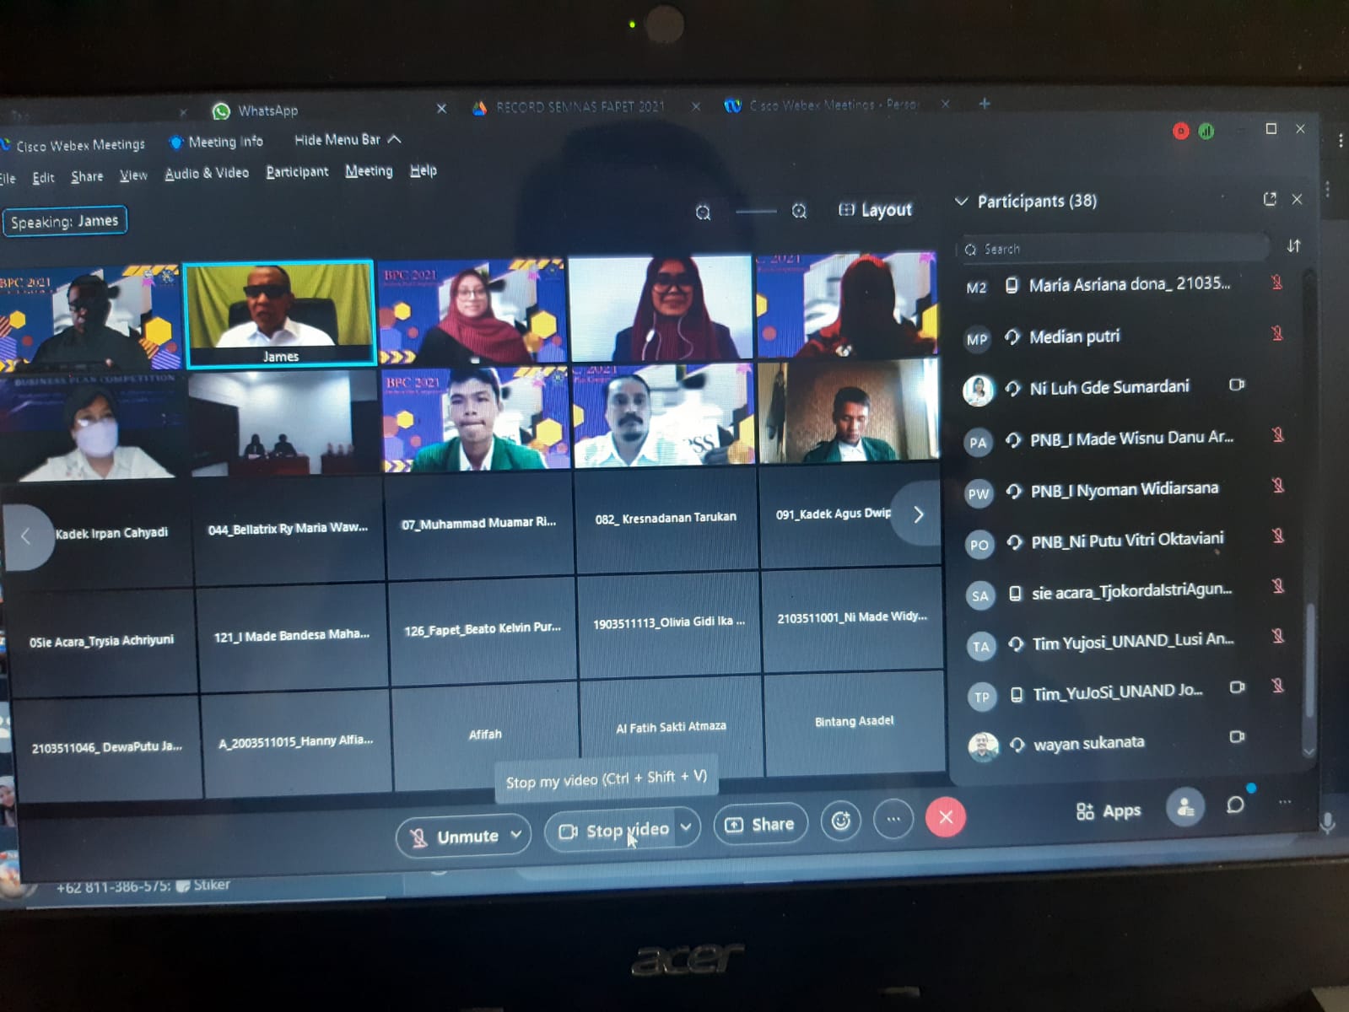
Task: Click the red recording indicator icon
Action: (1181, 131)
